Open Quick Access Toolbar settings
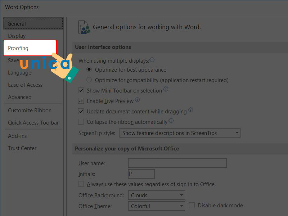Image resolution: width=288 pixels, height=216 pixels. (x=33, y=122)
